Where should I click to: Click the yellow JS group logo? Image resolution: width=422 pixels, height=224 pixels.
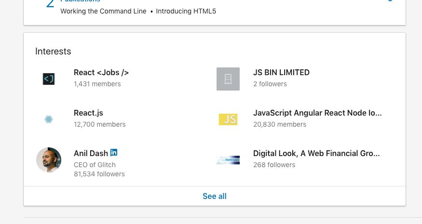(x=228, y=119)
